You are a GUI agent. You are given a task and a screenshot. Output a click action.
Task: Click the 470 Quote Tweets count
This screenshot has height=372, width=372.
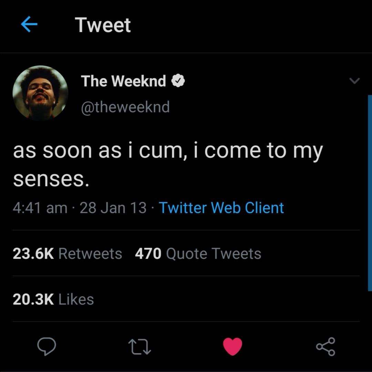(197, 253)
